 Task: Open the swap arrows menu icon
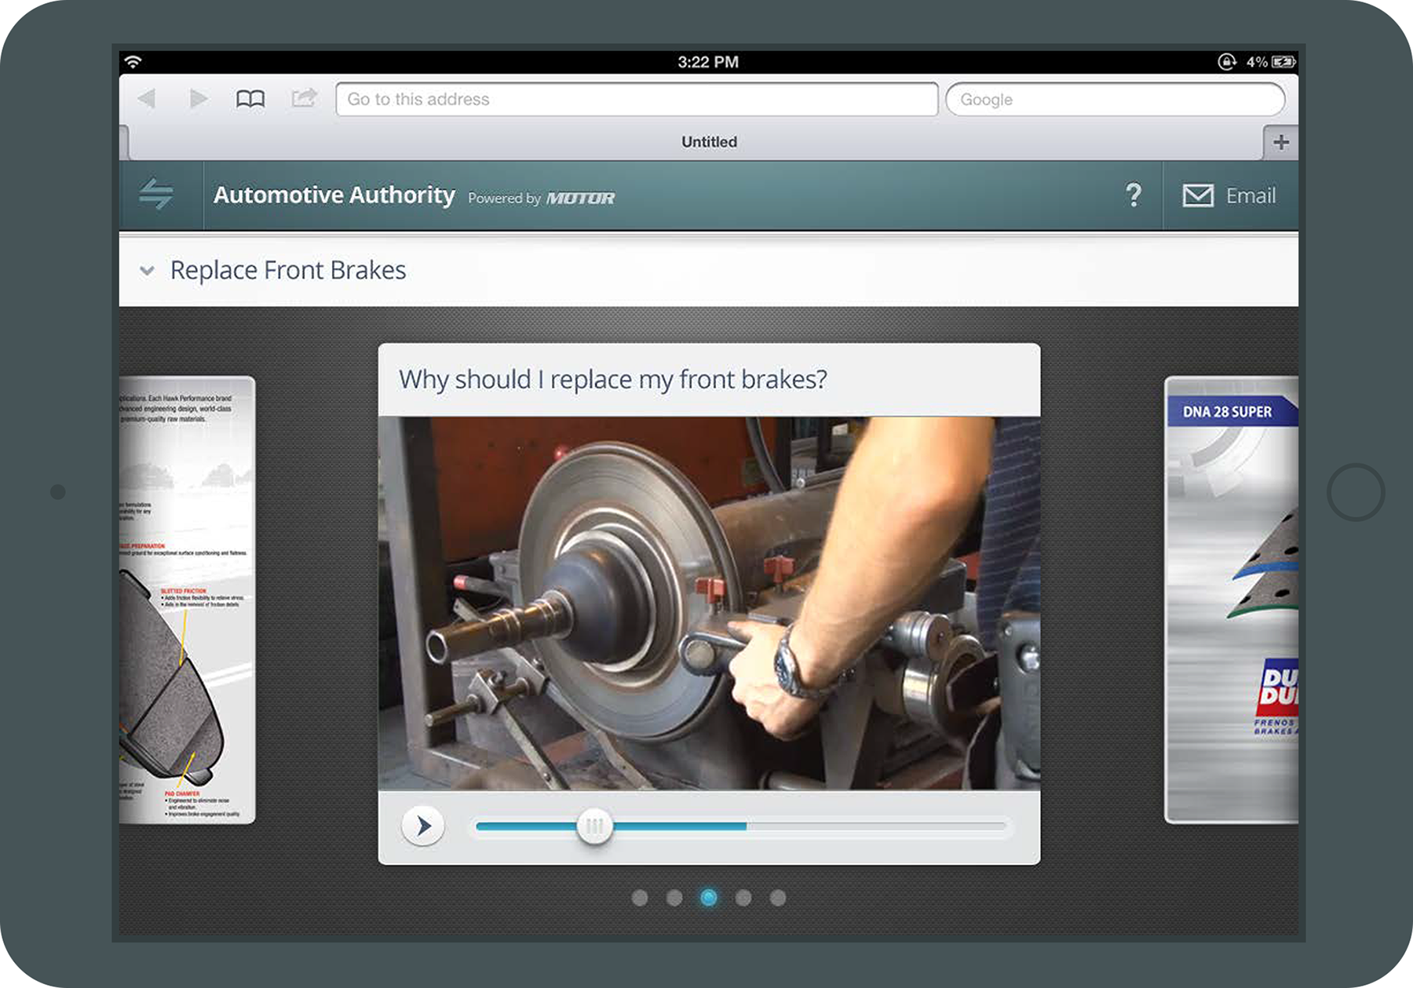click(x=156, y=195)
